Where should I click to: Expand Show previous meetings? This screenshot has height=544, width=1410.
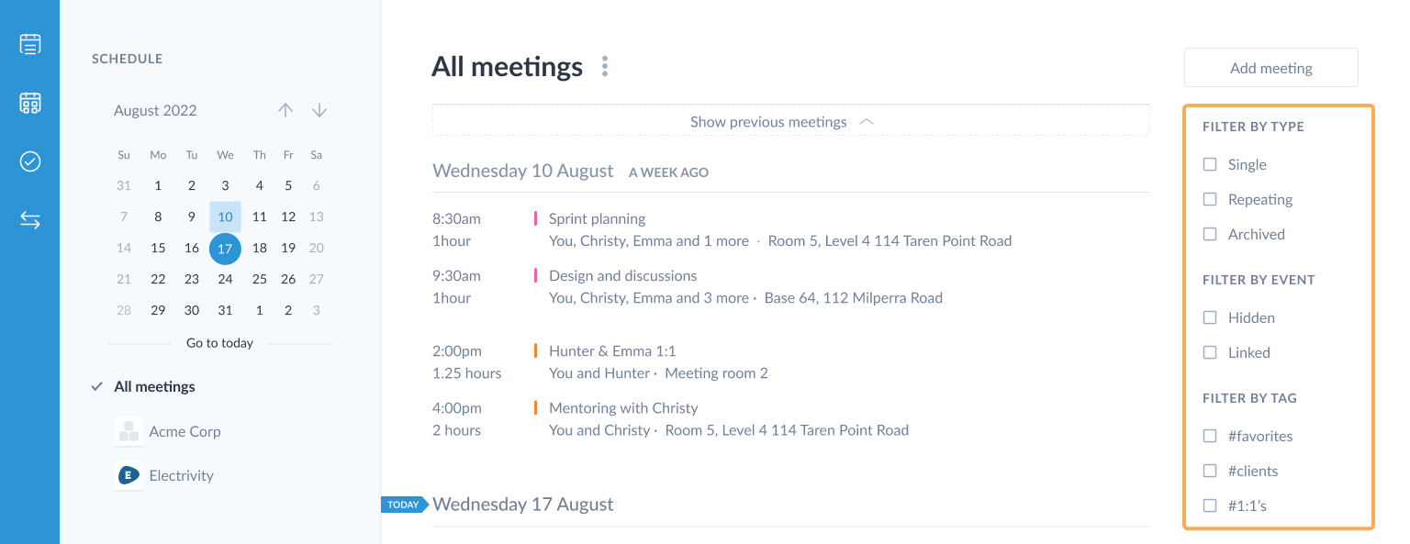pos(790,121)
